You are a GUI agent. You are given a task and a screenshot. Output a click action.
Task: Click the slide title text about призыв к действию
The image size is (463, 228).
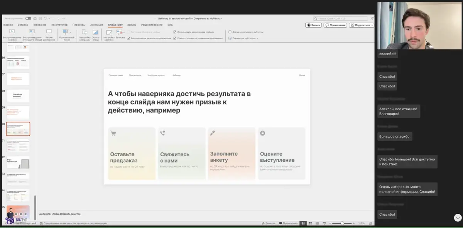pos(179,102)
